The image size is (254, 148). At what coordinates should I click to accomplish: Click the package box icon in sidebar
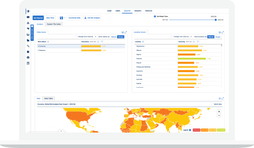28,52
